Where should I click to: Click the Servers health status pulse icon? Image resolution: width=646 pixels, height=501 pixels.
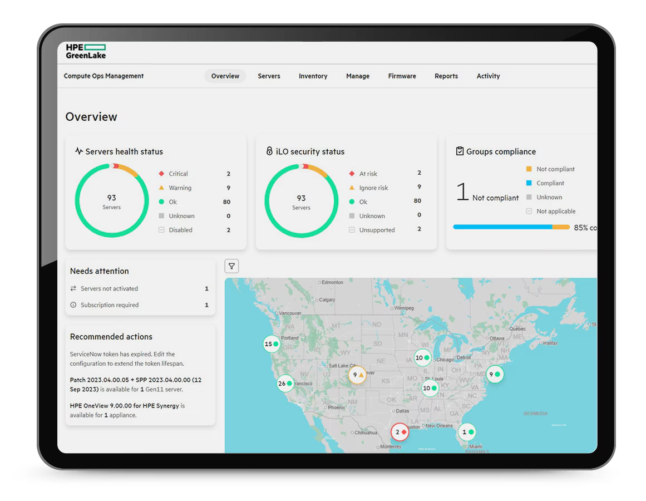click(79, 151)
